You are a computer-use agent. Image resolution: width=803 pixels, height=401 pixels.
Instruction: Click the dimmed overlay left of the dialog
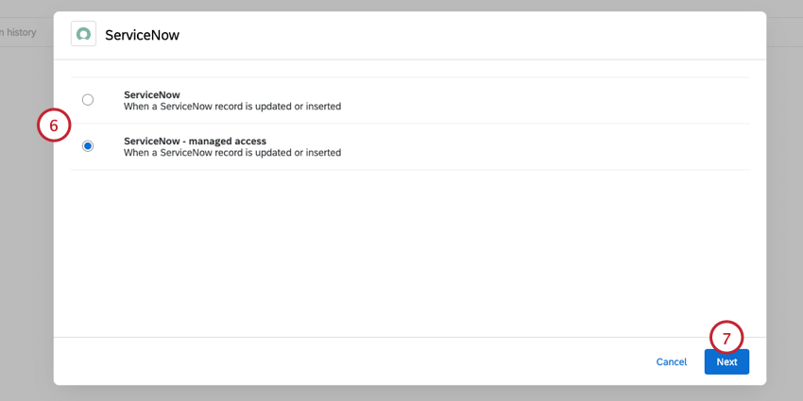[x=26, y=236]
